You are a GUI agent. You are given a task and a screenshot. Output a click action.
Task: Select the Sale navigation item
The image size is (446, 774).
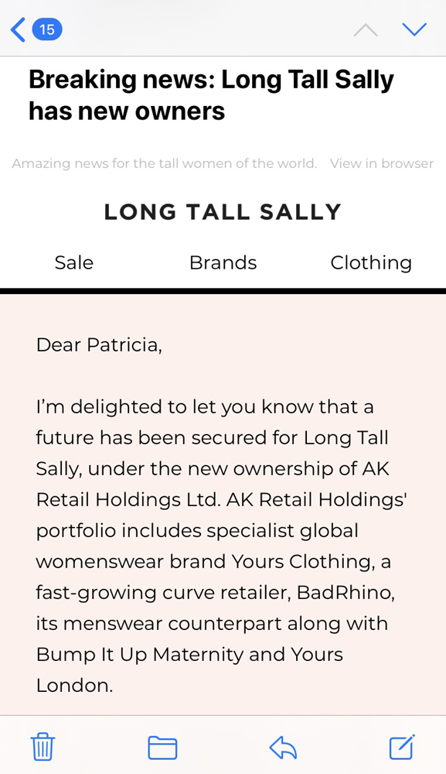click(74, 262)
